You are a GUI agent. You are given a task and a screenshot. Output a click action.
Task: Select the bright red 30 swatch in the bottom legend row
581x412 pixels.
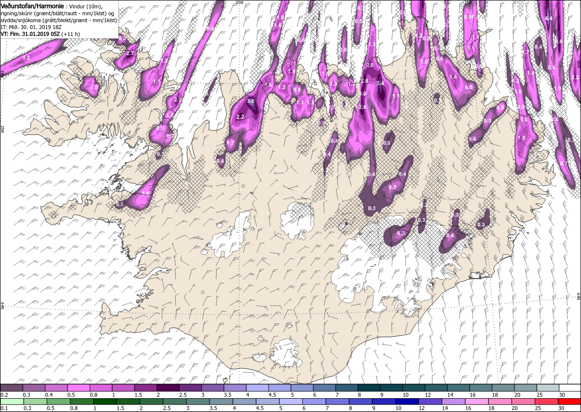coord(570,402)
